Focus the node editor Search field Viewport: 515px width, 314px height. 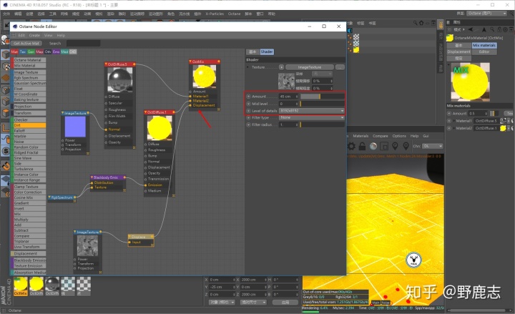coord(84,44)
